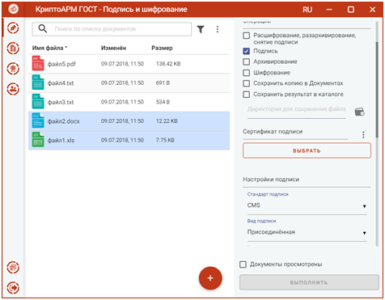Click the folder icon to choose save directory
The width and height of the screenshot is (385, 300).
360,112
